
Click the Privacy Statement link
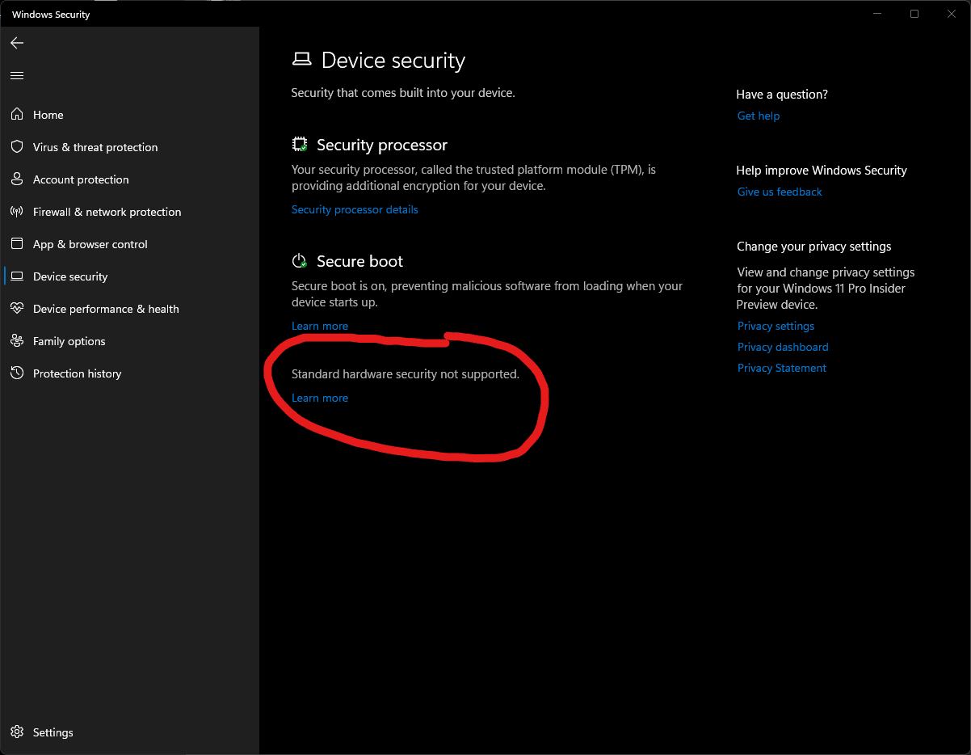[782, 368]
